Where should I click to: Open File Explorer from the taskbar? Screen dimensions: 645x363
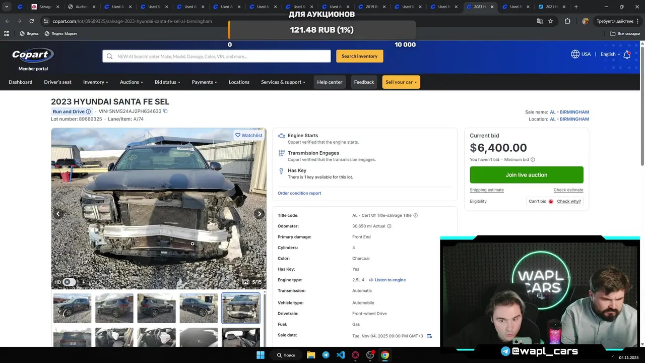[x=311, y=355]
